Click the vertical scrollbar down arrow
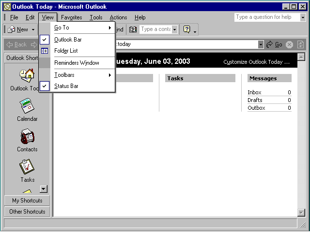Image resolution: width=310 pixels, height=232 pixels. click(x=301, y=213)
